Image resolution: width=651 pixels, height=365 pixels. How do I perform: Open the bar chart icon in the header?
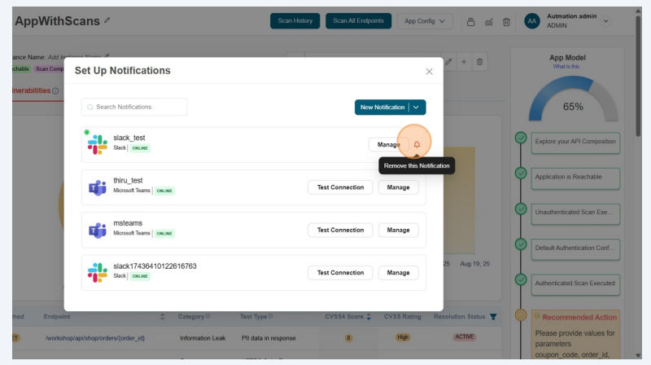(x=488, y=21)
